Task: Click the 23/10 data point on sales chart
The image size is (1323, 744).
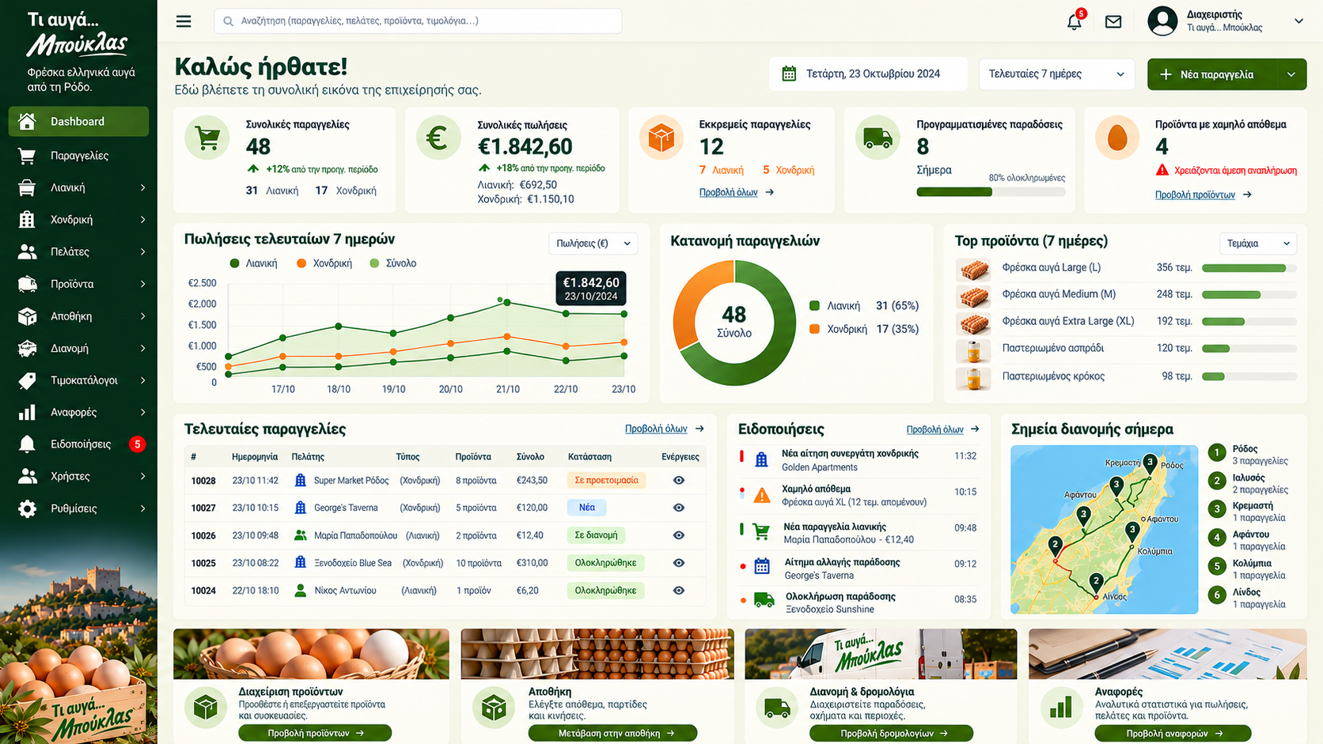Action: [624, 314]
